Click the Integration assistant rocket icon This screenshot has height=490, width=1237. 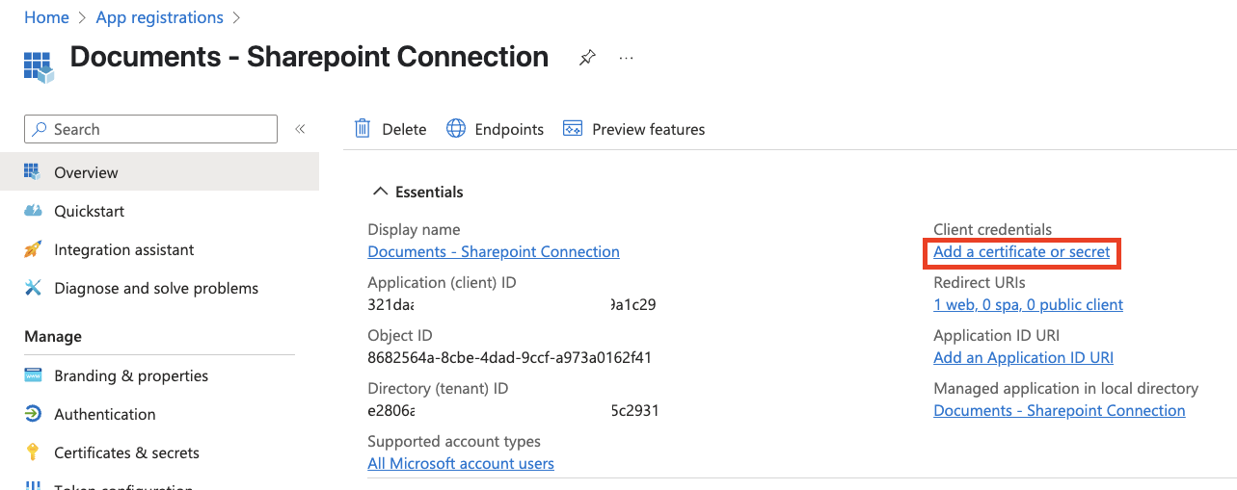33,249
